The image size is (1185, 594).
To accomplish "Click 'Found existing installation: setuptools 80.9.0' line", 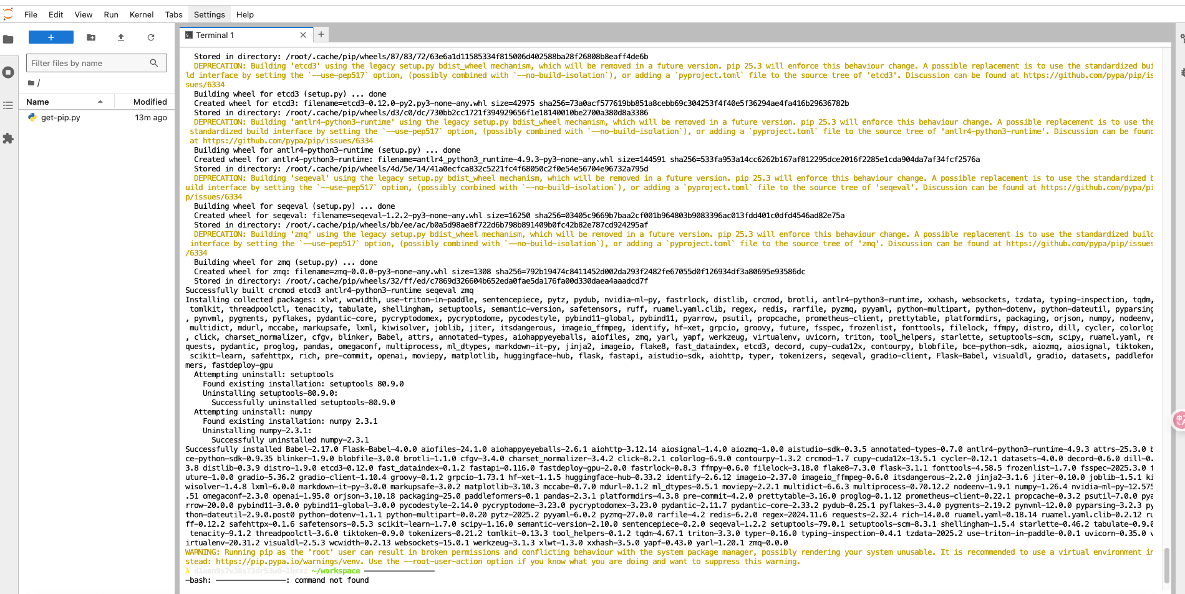I will 303,384.
